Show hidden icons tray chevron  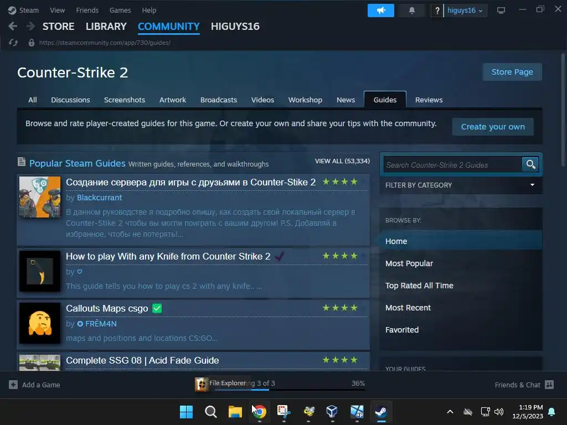[x=450, y=412]
